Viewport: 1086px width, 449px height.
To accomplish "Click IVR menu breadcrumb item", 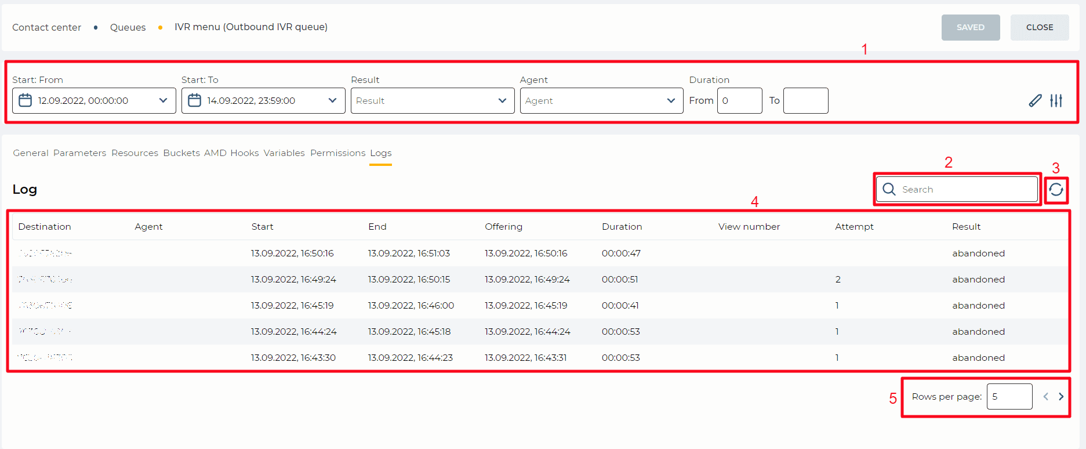I will pos(251,27).
